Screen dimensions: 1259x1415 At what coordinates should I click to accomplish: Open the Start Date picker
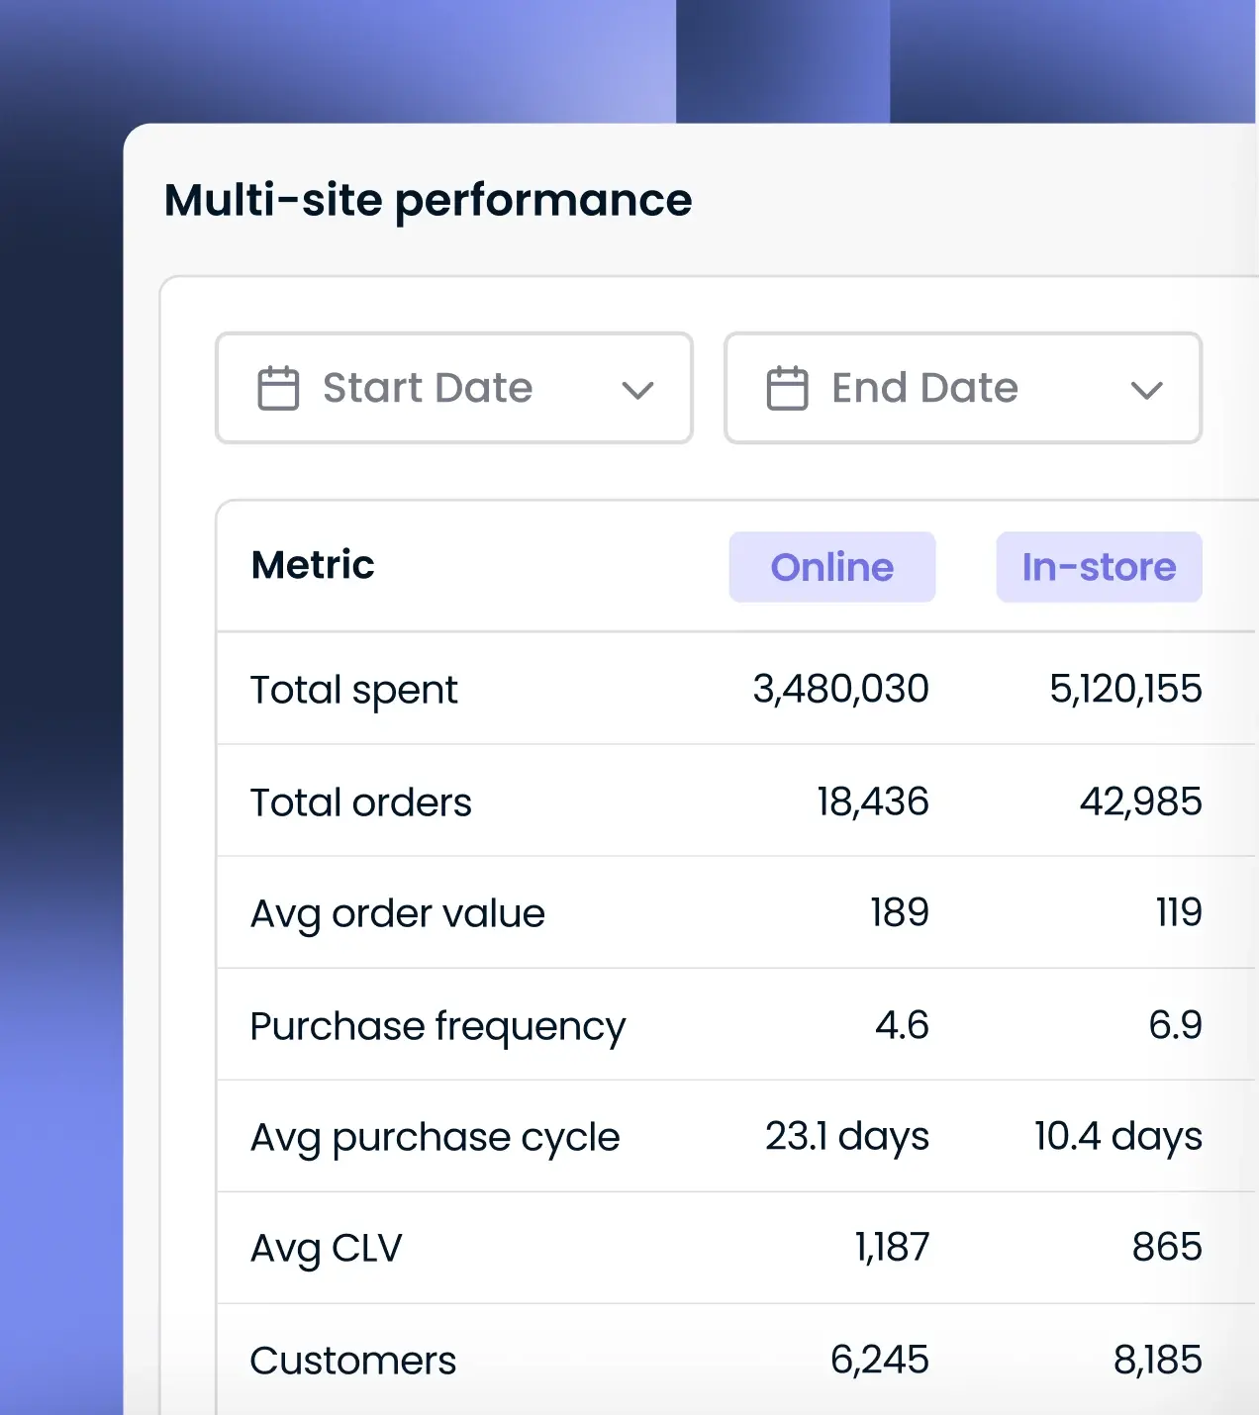point(452,388)
